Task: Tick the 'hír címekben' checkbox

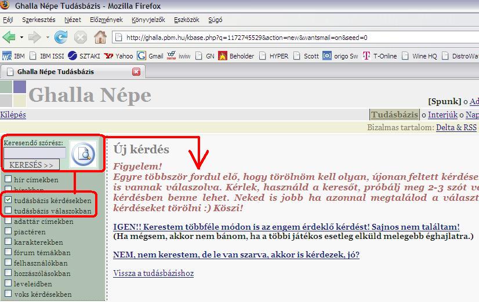Action: coord(8,179)
